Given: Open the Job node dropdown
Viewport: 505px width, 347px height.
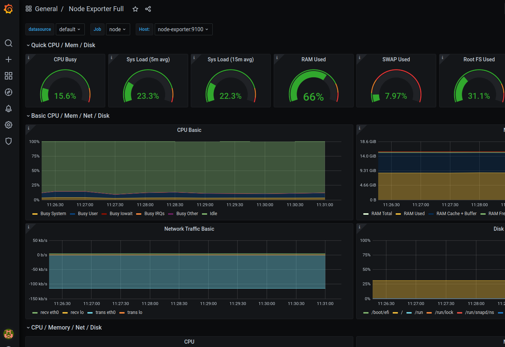Looking at the screenshot, I should pyautogui.click(x=118, y=29).
